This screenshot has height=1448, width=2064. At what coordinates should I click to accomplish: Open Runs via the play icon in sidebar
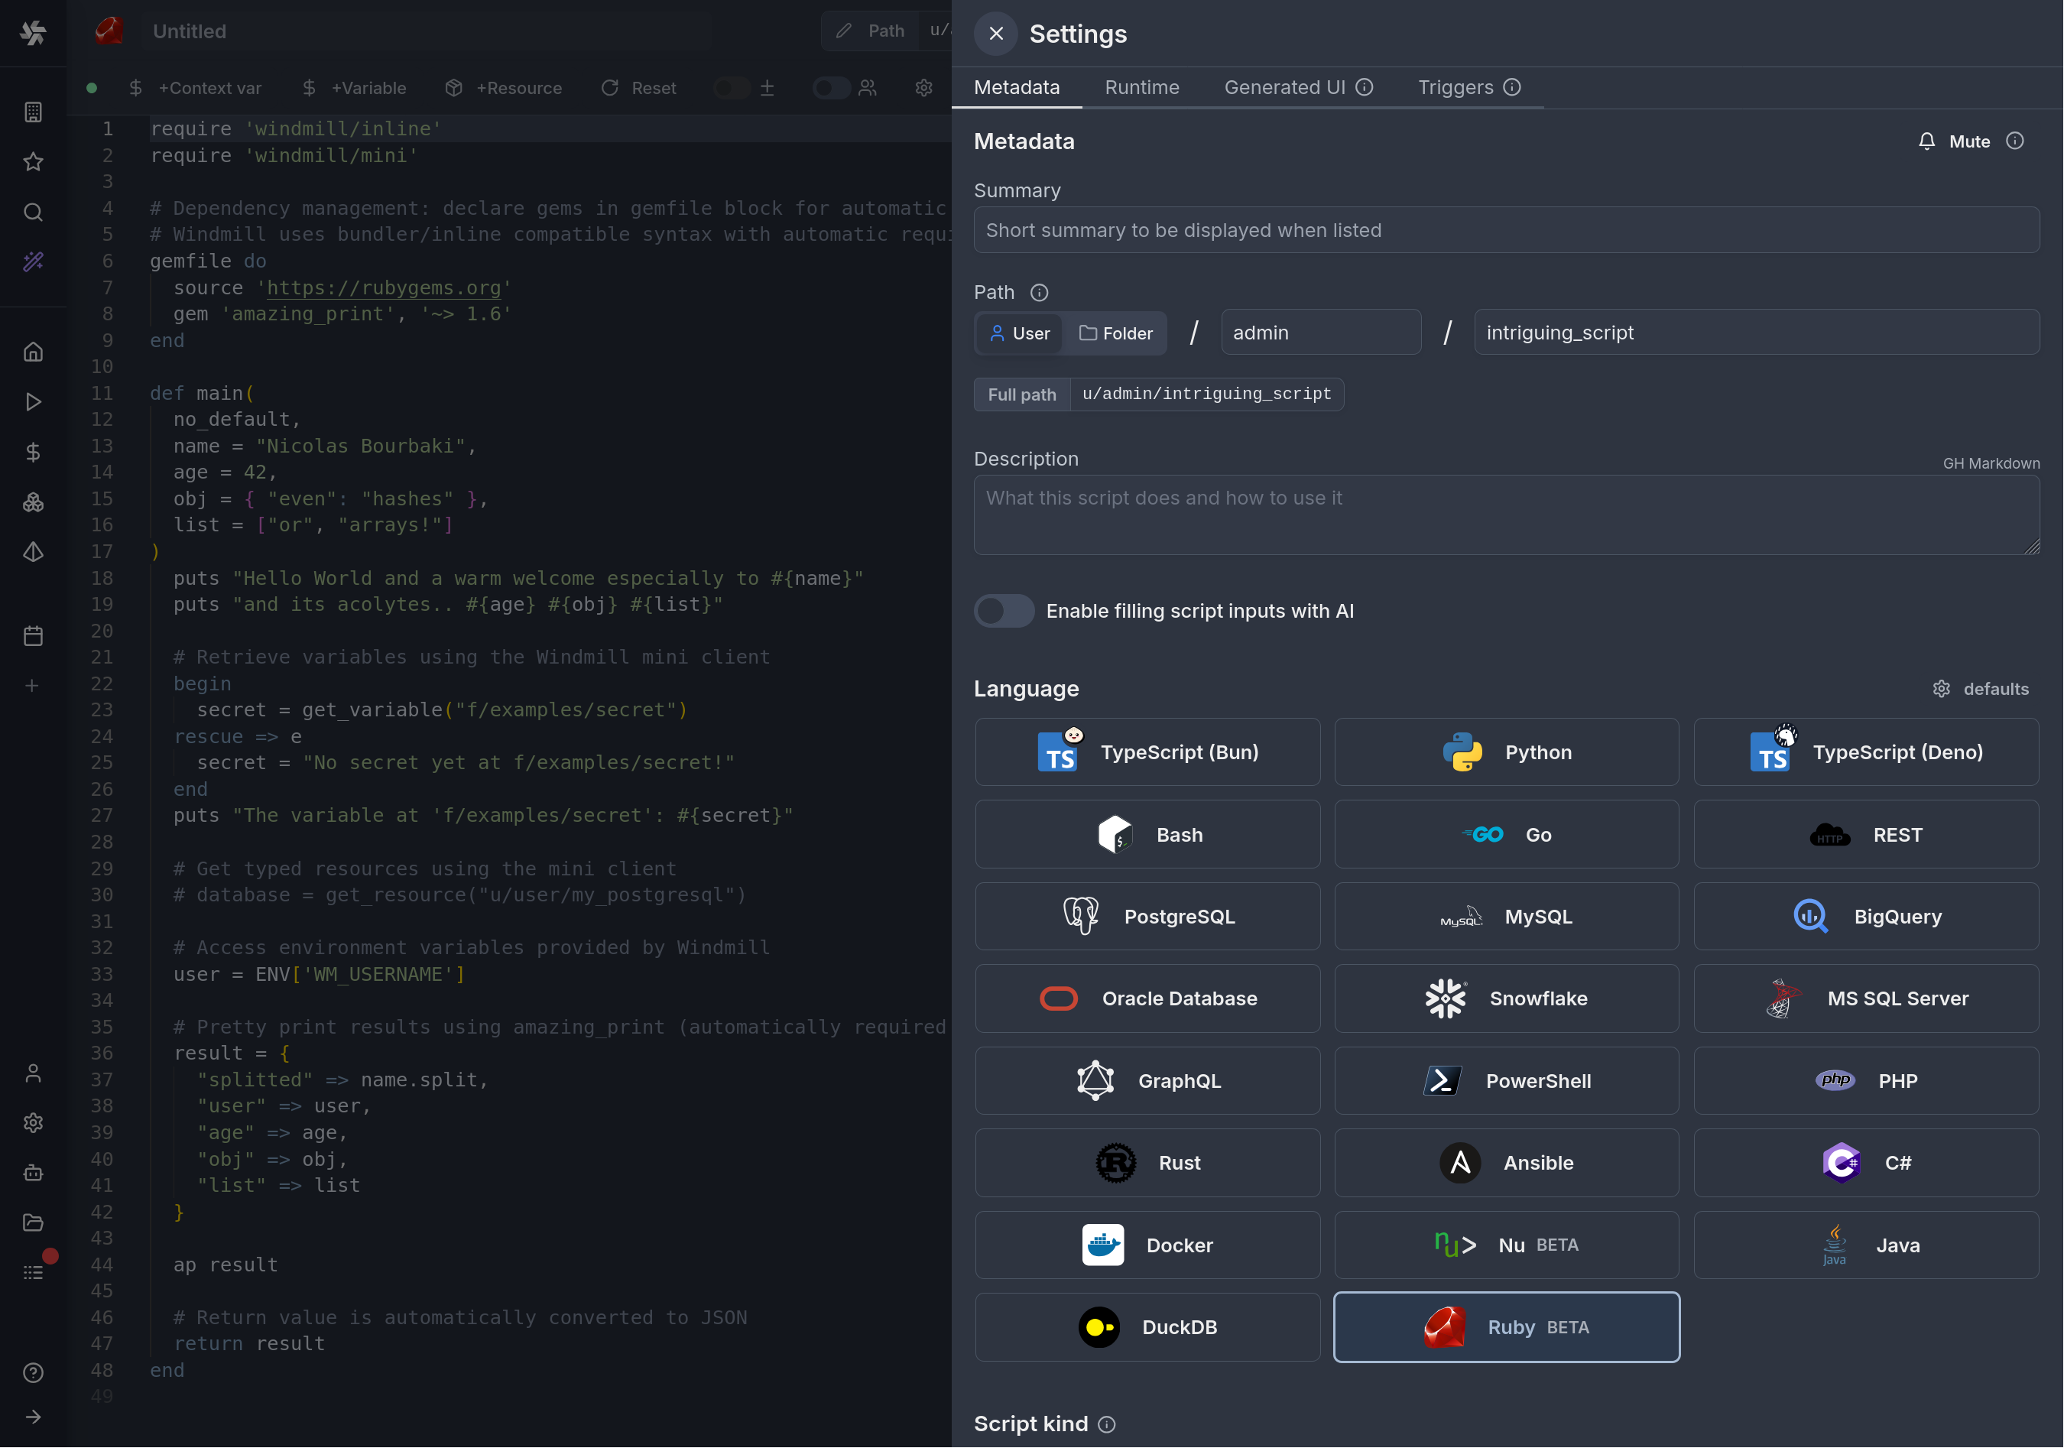pyautogui.click(x=34, y=402)
